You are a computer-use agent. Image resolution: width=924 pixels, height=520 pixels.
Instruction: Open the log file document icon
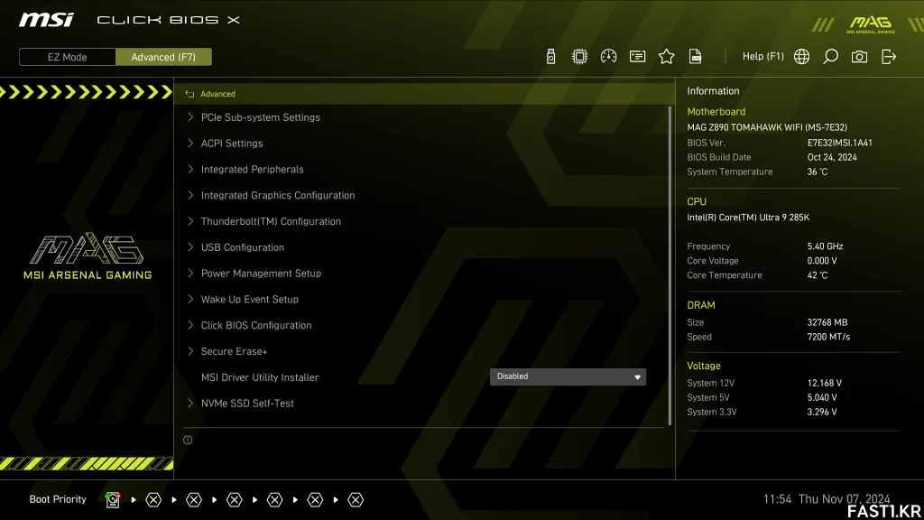(x=696, y=57)
